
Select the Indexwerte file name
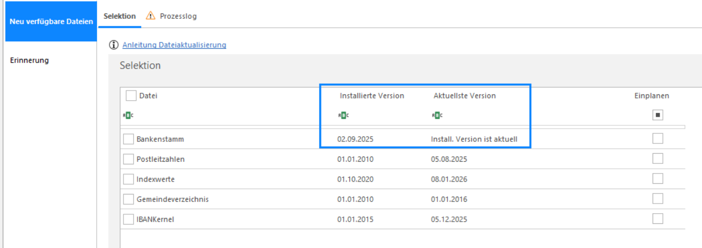pos(156,179)
